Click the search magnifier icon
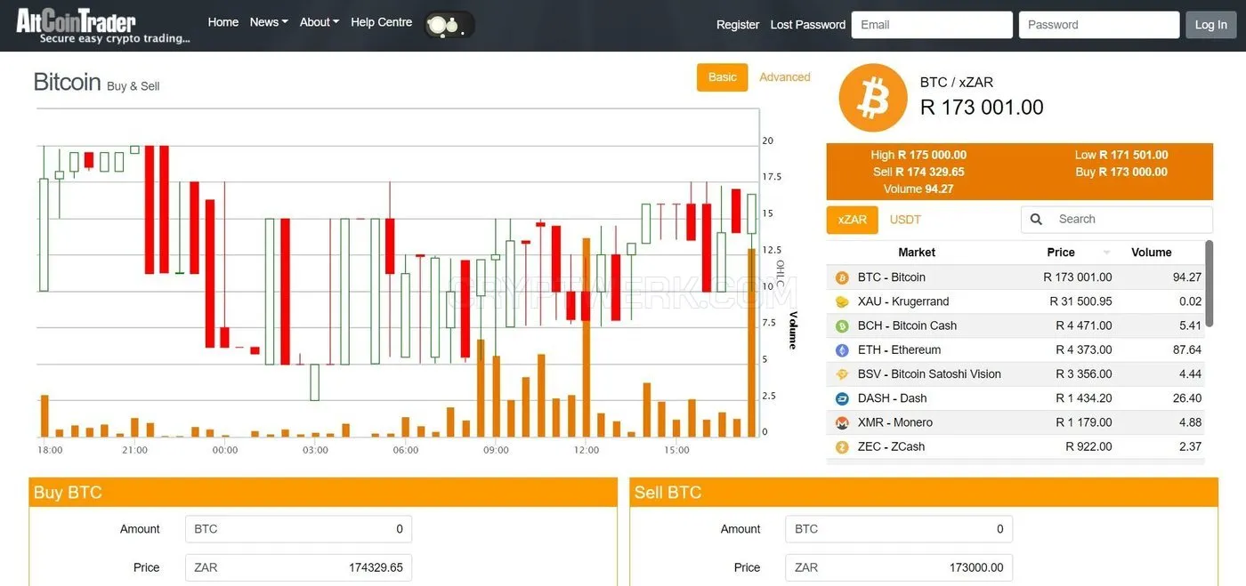 1036,220
